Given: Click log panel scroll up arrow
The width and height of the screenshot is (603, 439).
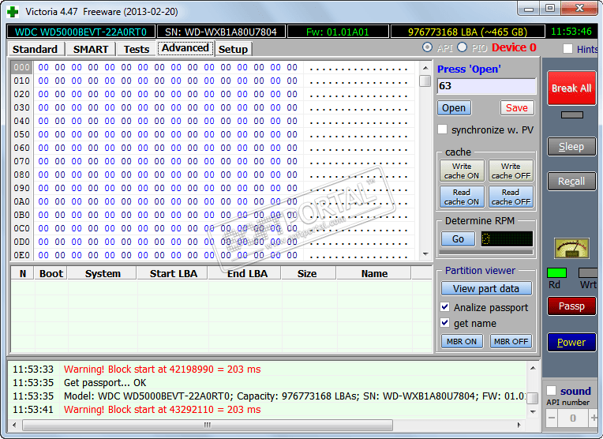Looking at the screenshot, I should 533,368.
